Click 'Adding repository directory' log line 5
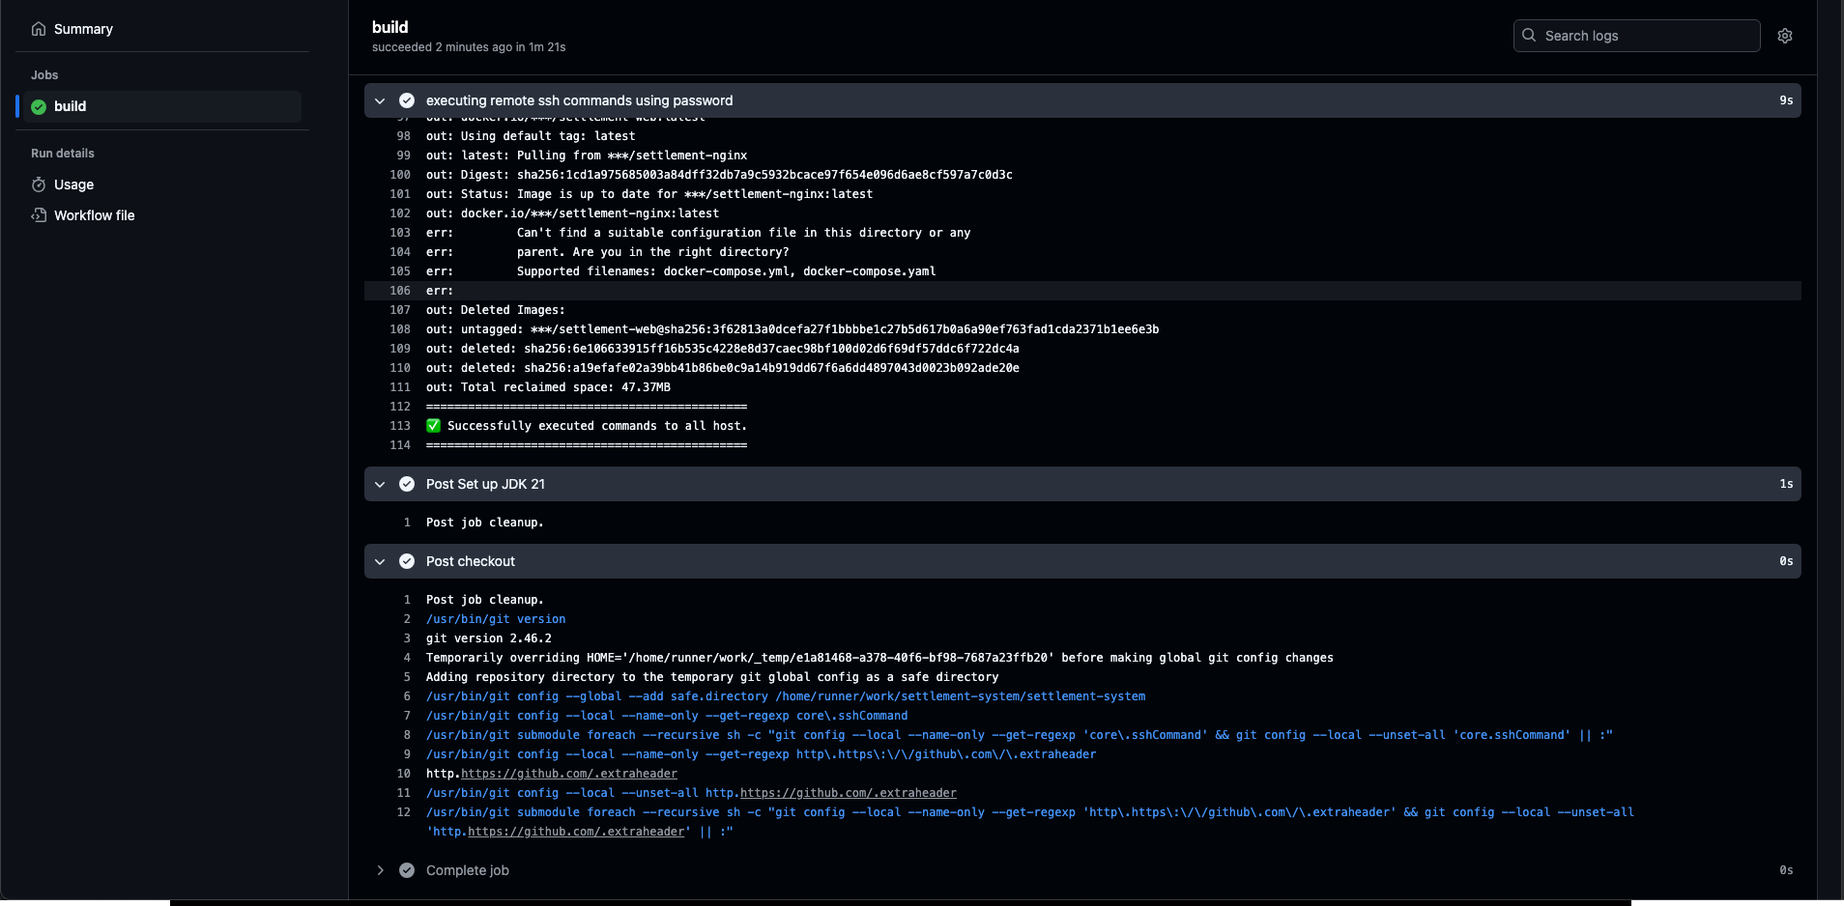The image size is (1844, 906). click(x=712, y=677)
